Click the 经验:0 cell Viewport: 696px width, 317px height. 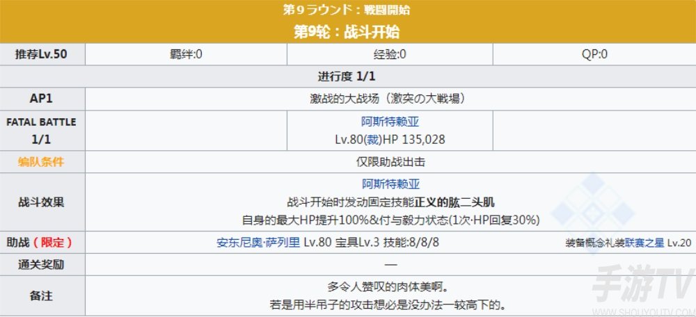tap(390, 54)
